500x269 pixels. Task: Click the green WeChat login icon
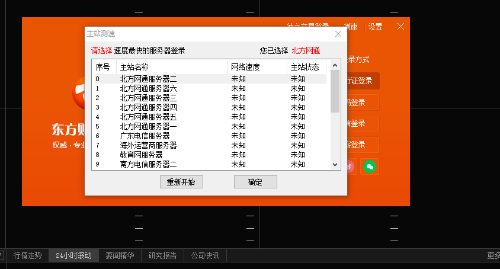(370, 166)
